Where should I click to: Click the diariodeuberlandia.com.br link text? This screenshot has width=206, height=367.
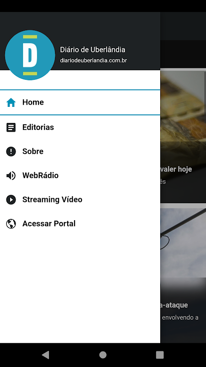93,61
